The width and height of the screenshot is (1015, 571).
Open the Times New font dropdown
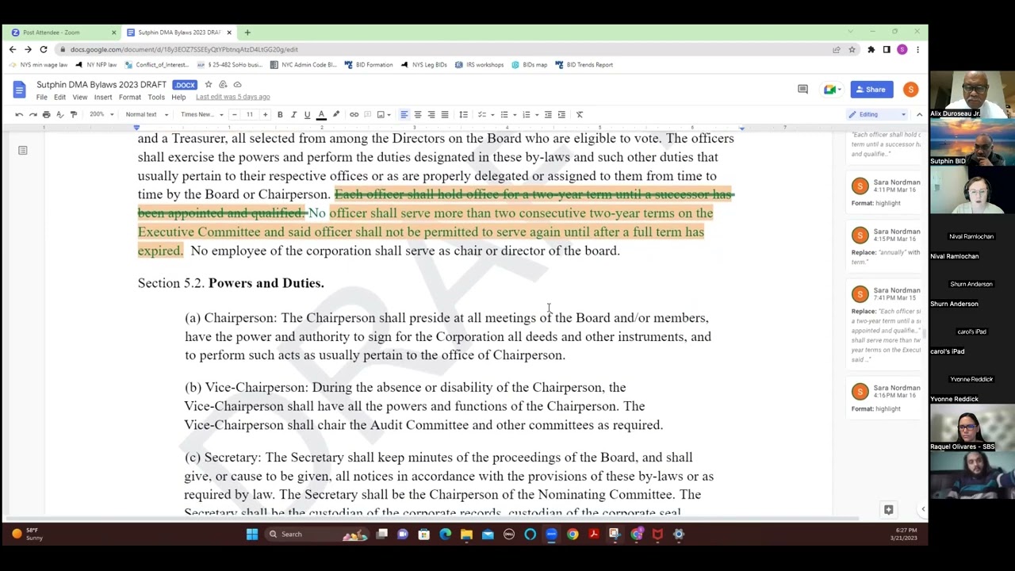201,114
